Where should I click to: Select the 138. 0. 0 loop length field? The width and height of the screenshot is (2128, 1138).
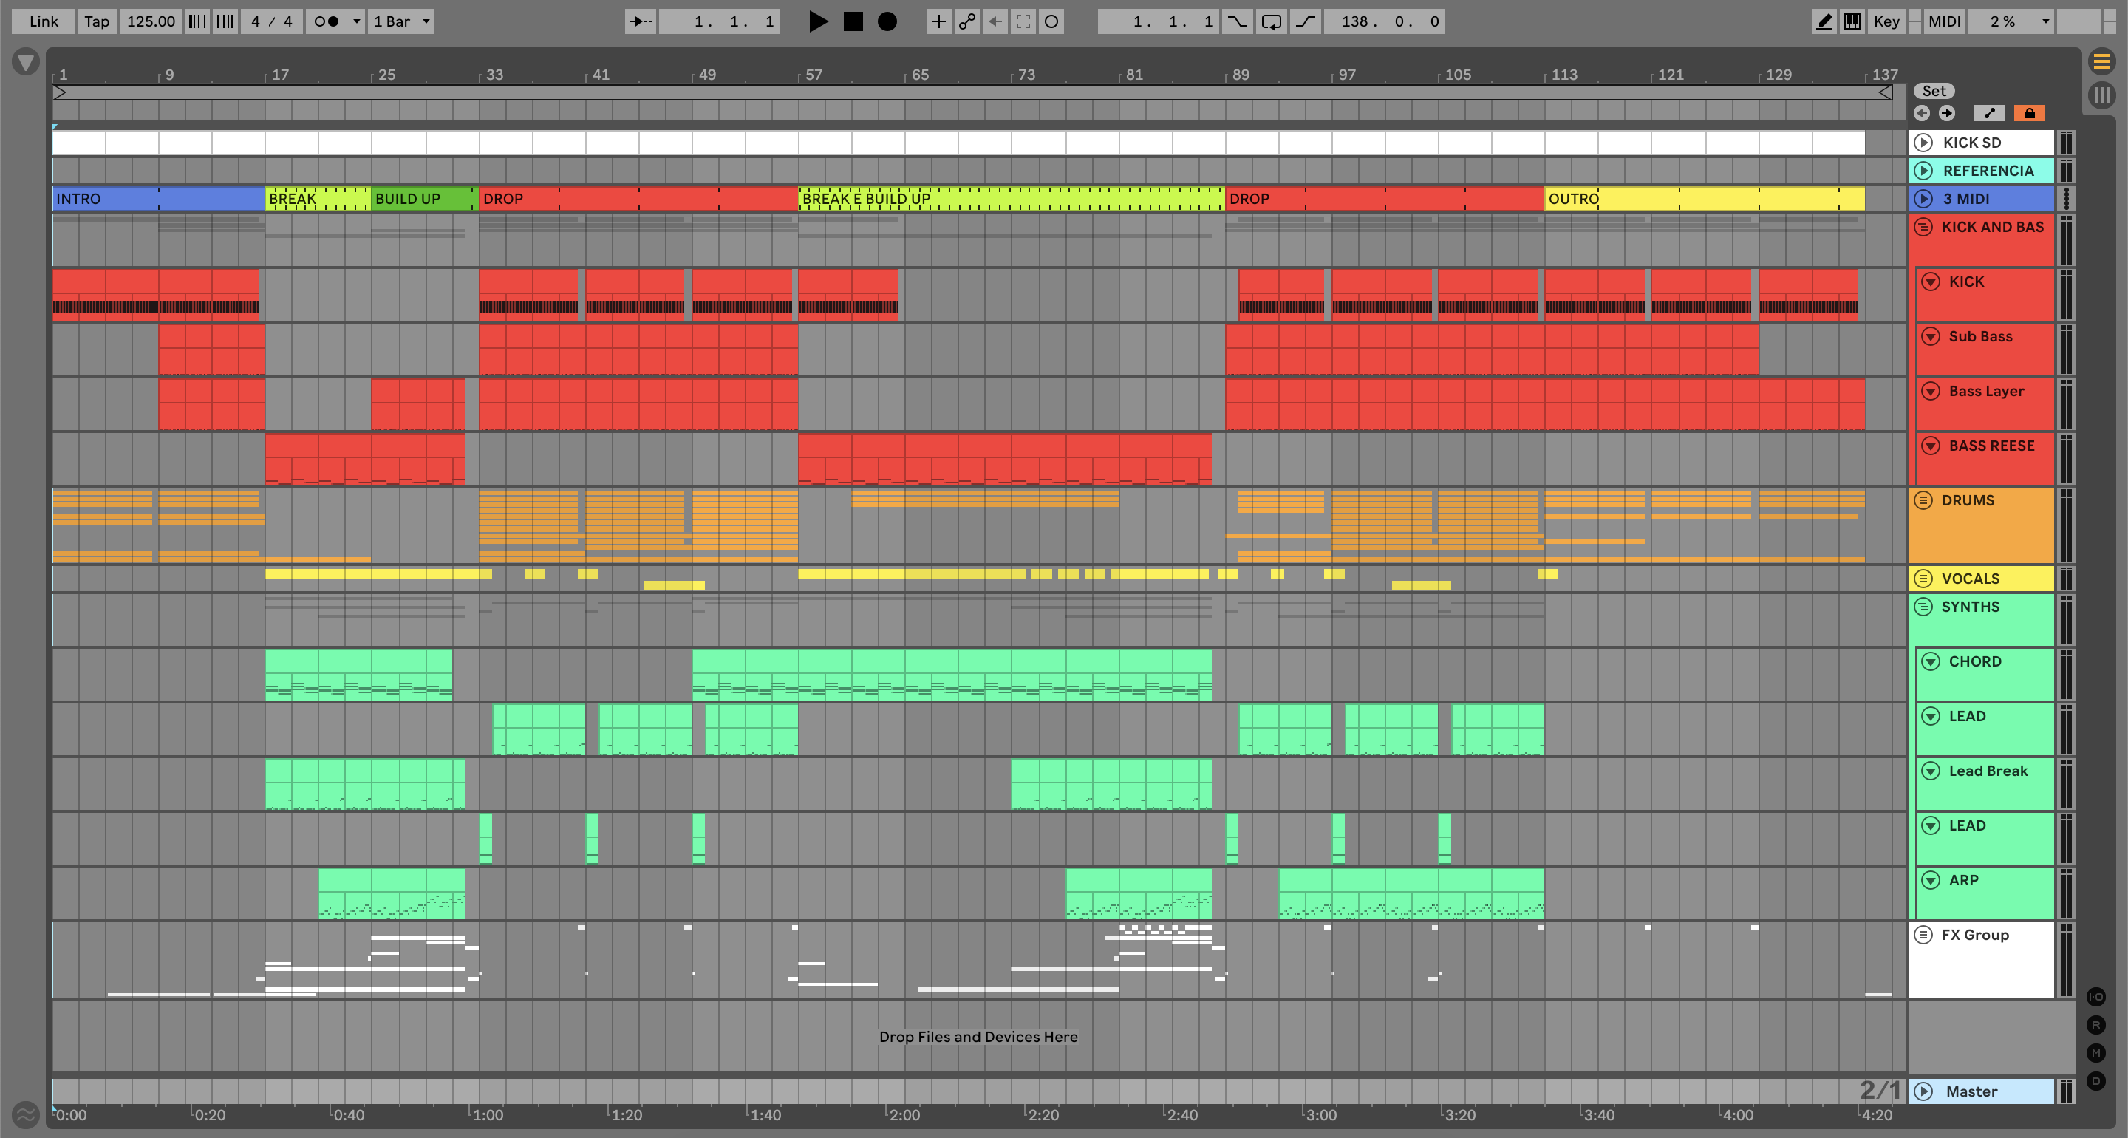(x=1385, y=21)
